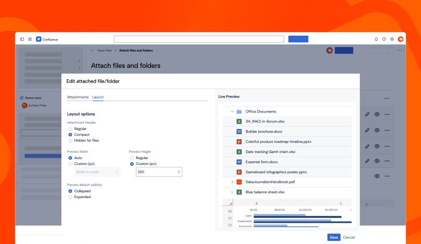Switch to the Layout tab

98,97
